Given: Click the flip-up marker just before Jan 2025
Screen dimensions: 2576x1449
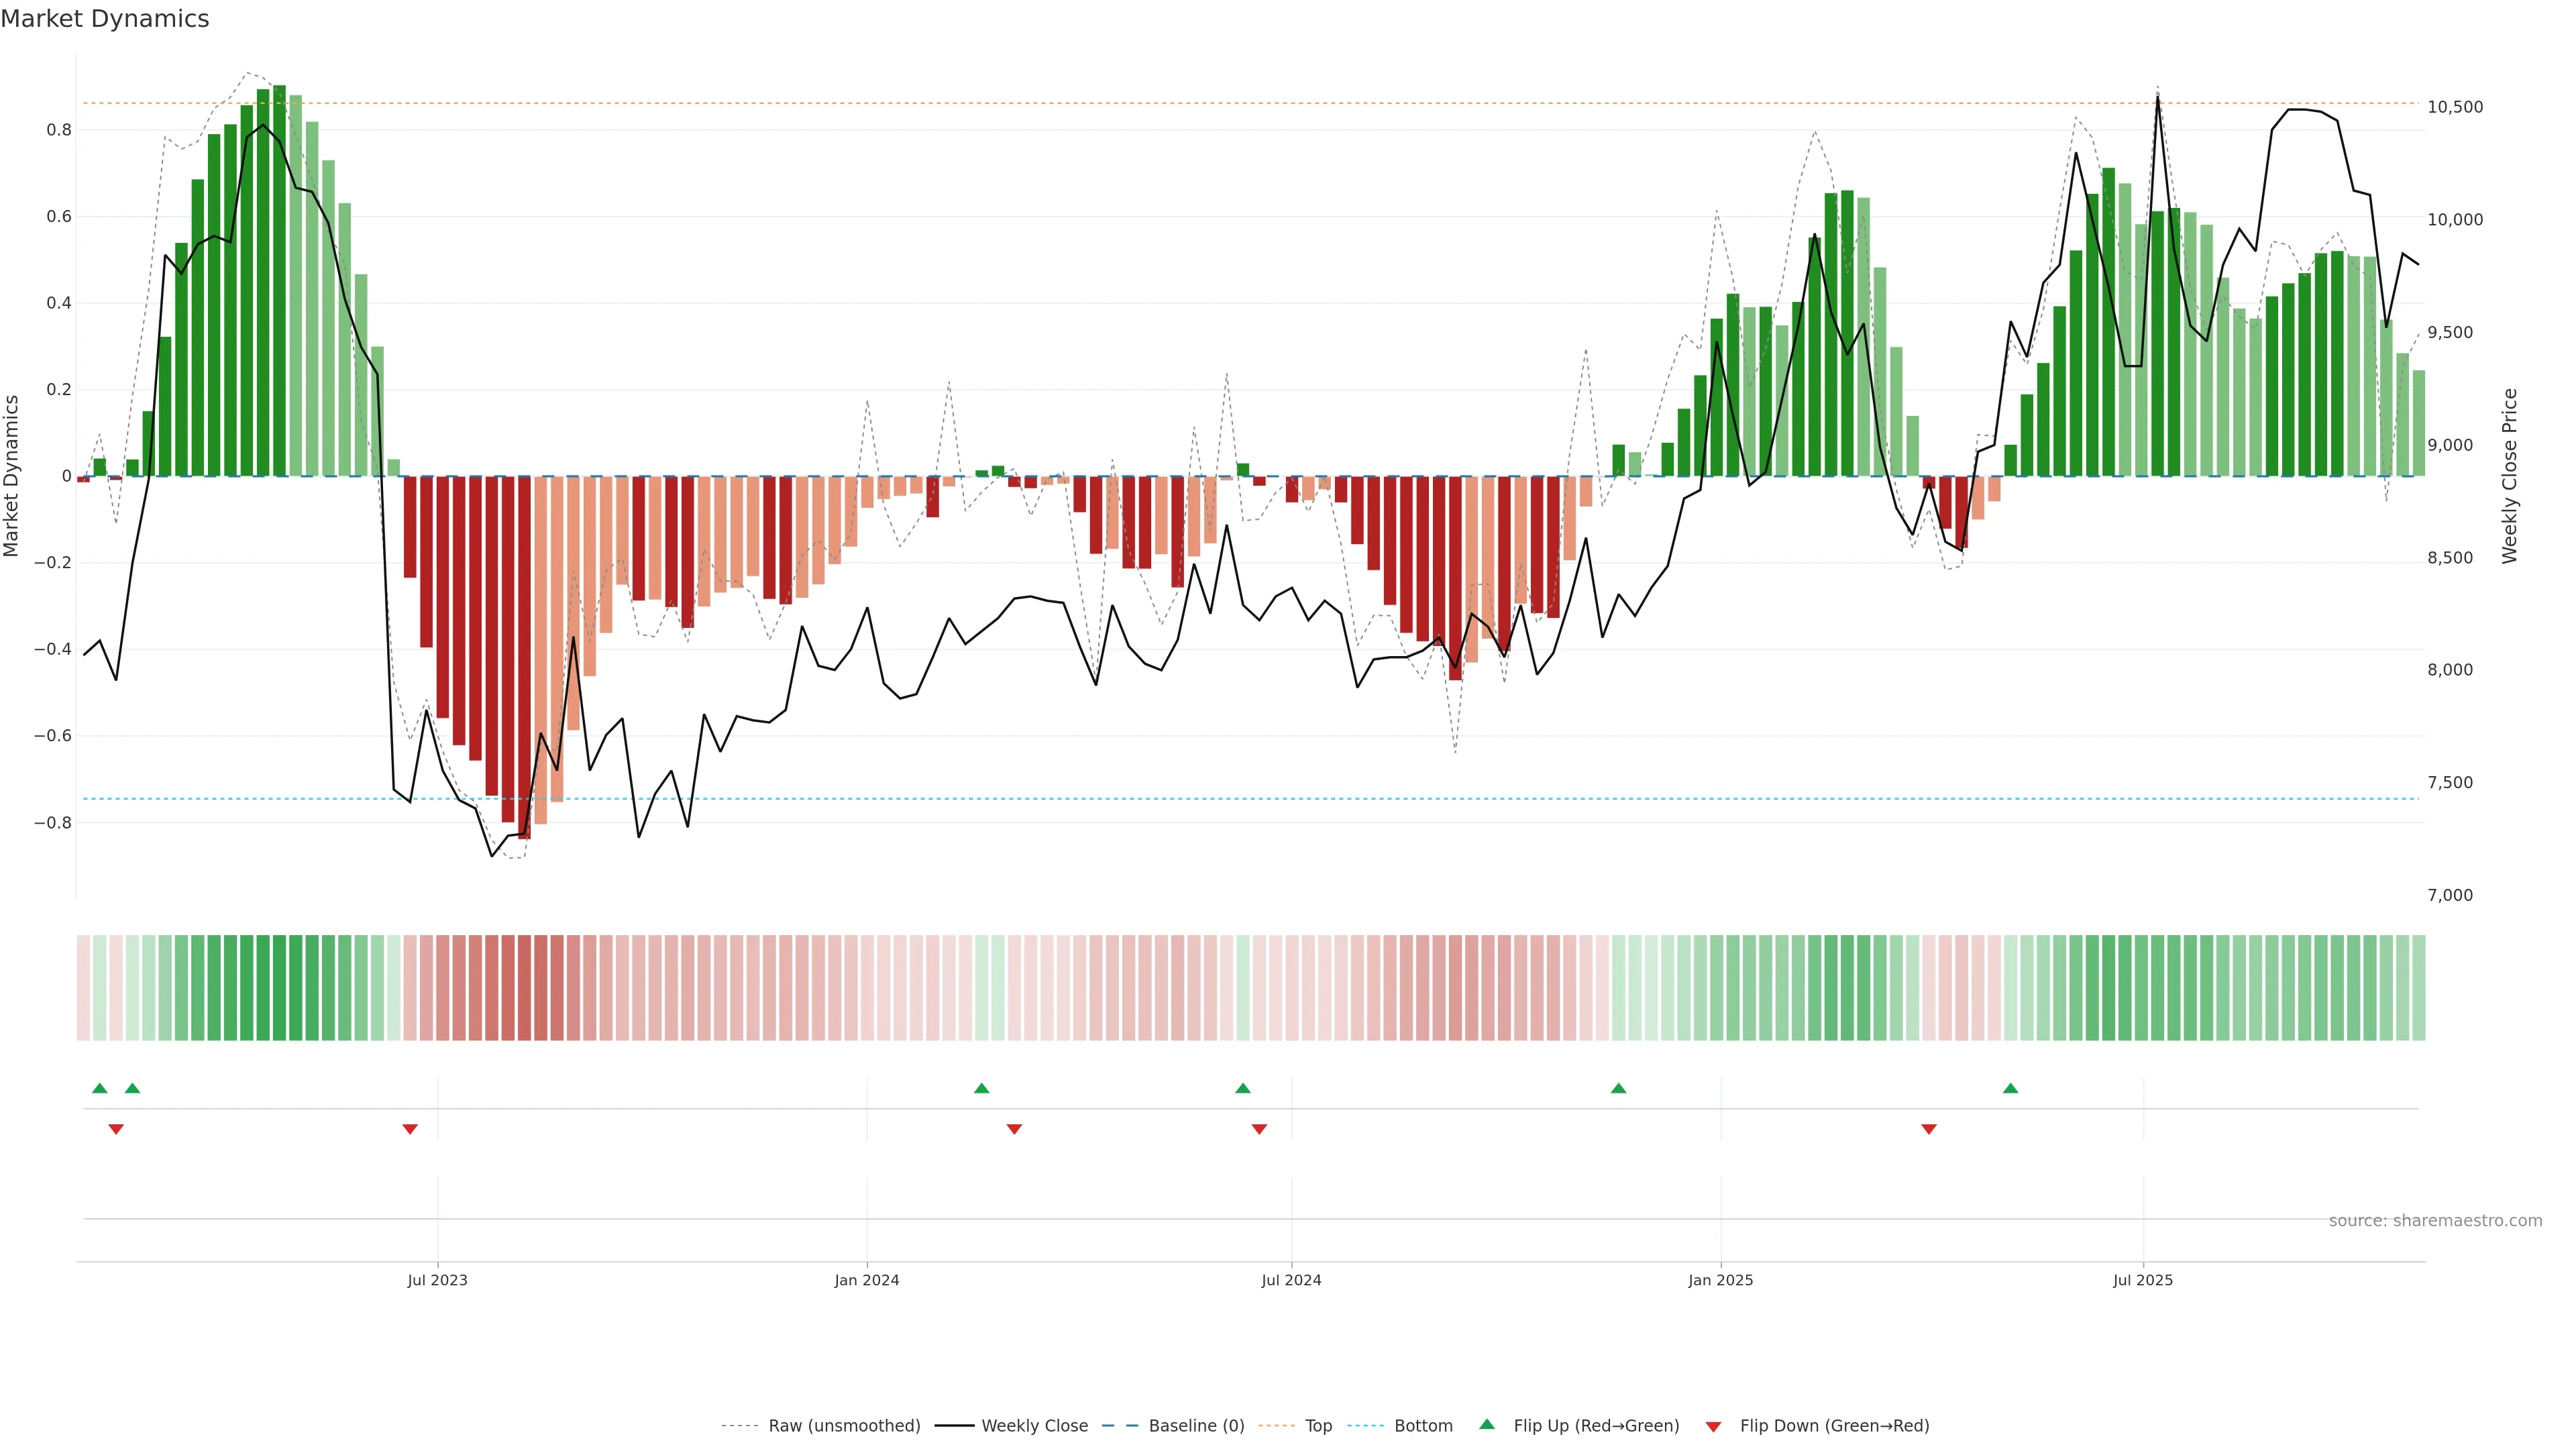Looking at the screenshot, I should click(1618, 1088).
